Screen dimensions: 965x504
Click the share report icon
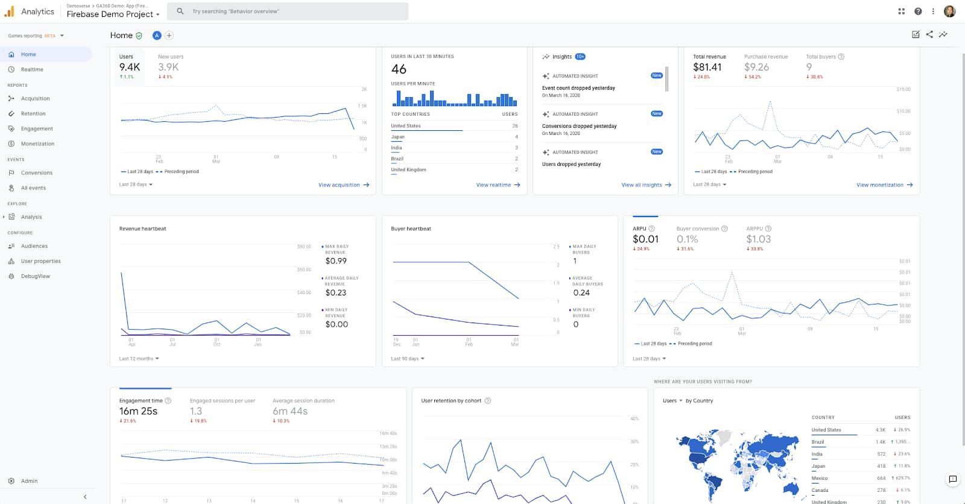pyautogui.click(x=929, y=34)
